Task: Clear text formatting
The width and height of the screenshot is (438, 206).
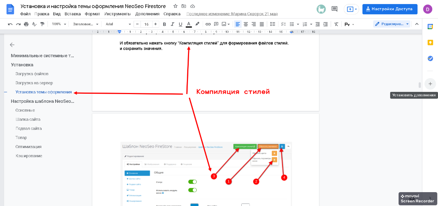Action: pyautogui.click(x=336, y=24)
